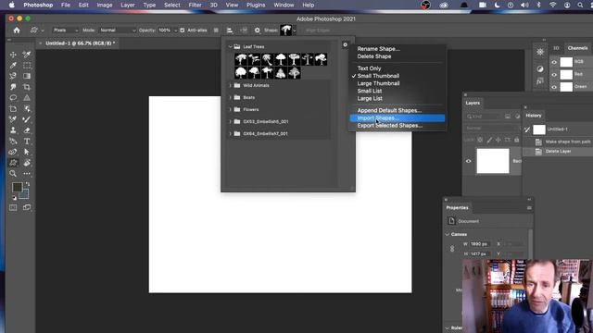Screen dimensions: 593x333
Task: Expand the Flowers folder
Action: point(230,109)
